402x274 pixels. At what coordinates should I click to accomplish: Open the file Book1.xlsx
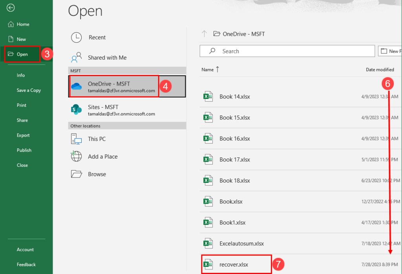tap(300, 223)
